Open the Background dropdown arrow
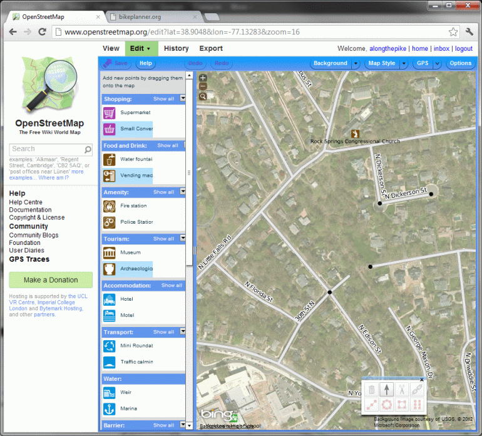This screenshot has width=482, height=436. click(x=356, y=64)
